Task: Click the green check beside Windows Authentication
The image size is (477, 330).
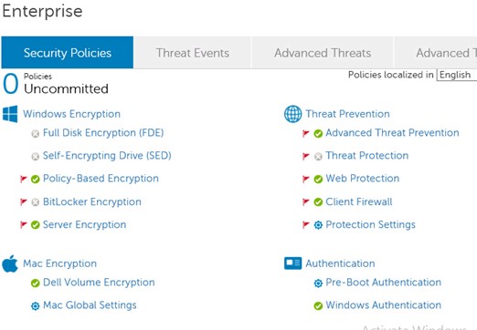Action: (x=318, y=306)
